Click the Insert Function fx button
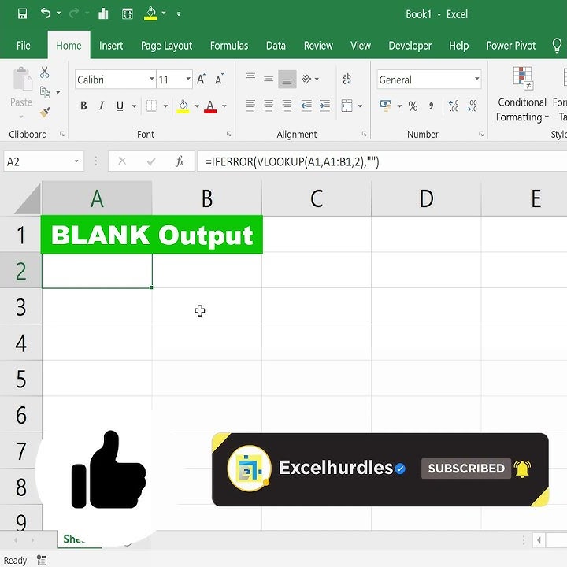The height and width of the screenshot is (567, 567). click(180, 161)
